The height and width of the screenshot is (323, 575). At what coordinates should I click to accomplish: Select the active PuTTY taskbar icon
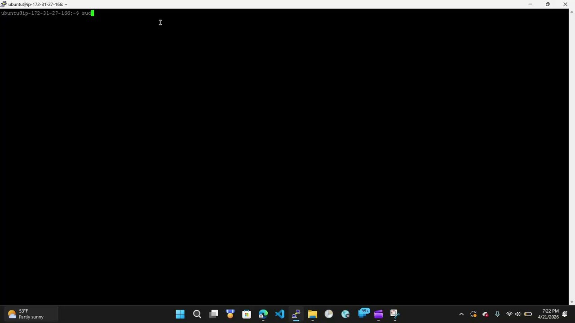coord(296,314)
